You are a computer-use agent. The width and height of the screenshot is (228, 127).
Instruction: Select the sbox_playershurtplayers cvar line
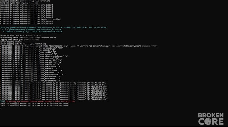(34, 56)
